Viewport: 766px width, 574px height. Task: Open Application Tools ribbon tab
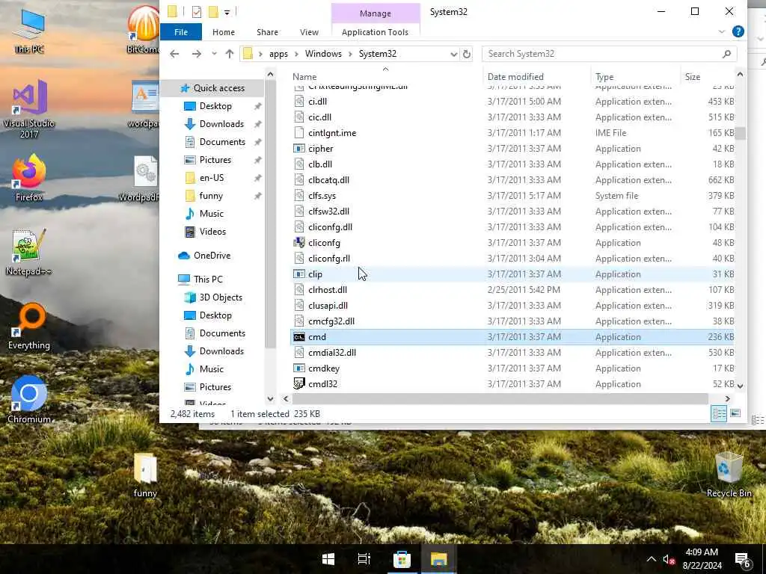point(376,31)
